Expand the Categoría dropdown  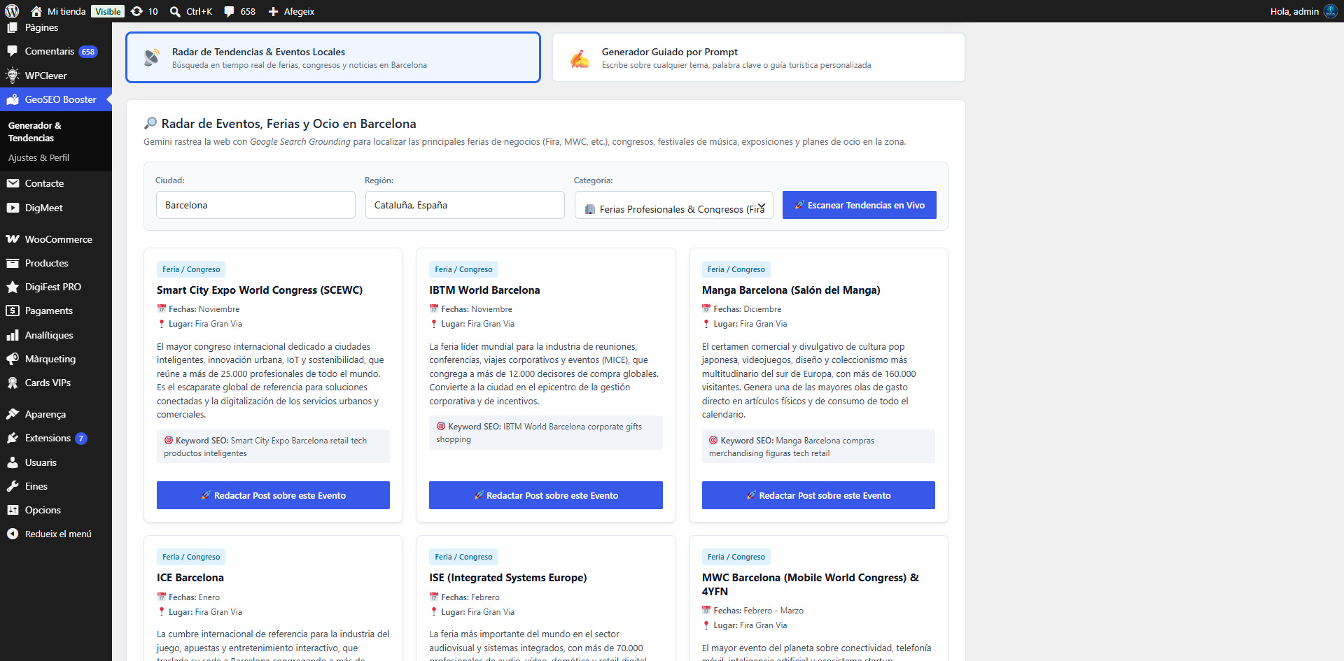674,206
